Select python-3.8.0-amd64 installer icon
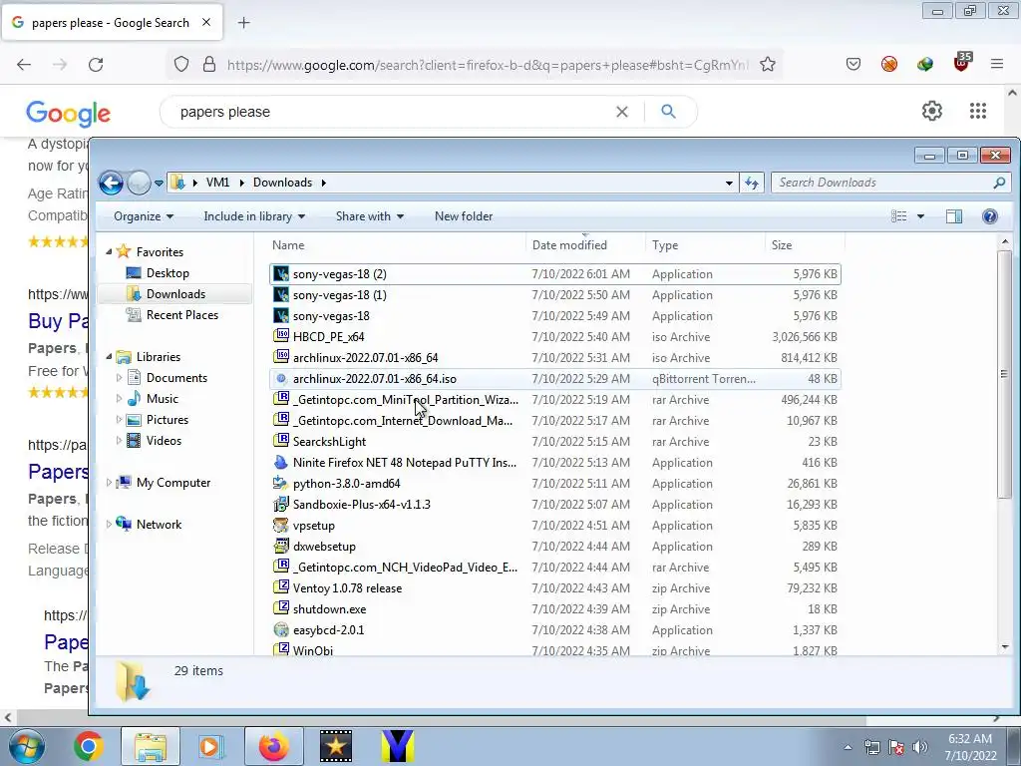Viewport: 1021px width, 766px height. [280, 484]
